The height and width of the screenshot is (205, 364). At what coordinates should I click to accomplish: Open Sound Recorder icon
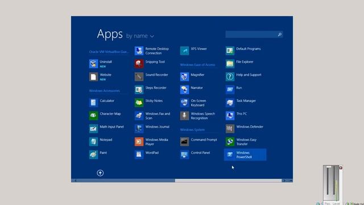(139, 77)
